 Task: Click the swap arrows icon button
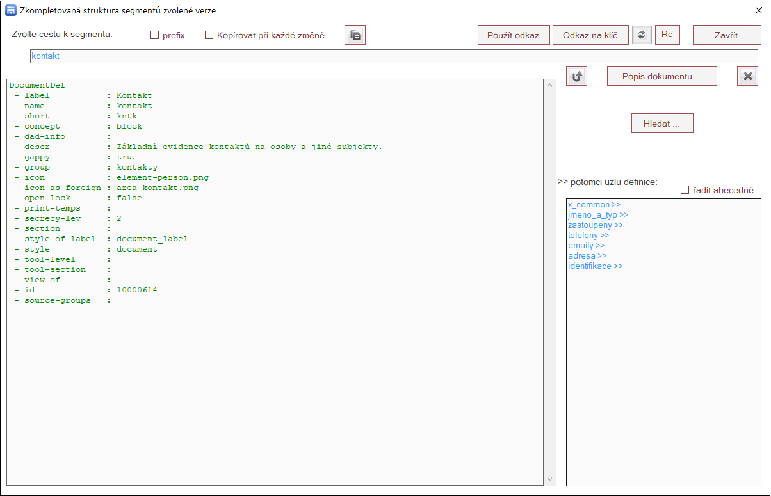click(642, 35)
